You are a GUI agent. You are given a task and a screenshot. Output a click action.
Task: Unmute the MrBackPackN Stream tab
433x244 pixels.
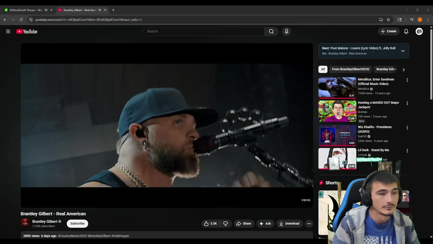click(x=46, y=10)
